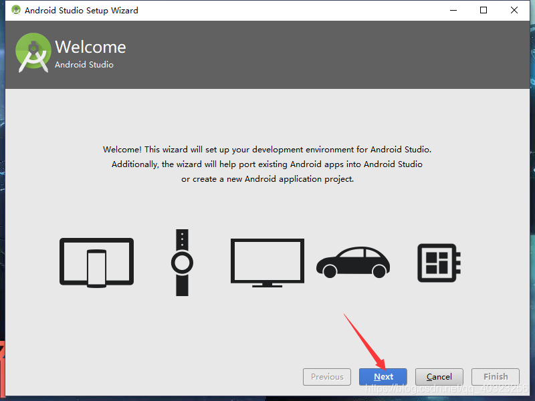
Task: Close the Setup Wizard window
Action: point(514,10)
